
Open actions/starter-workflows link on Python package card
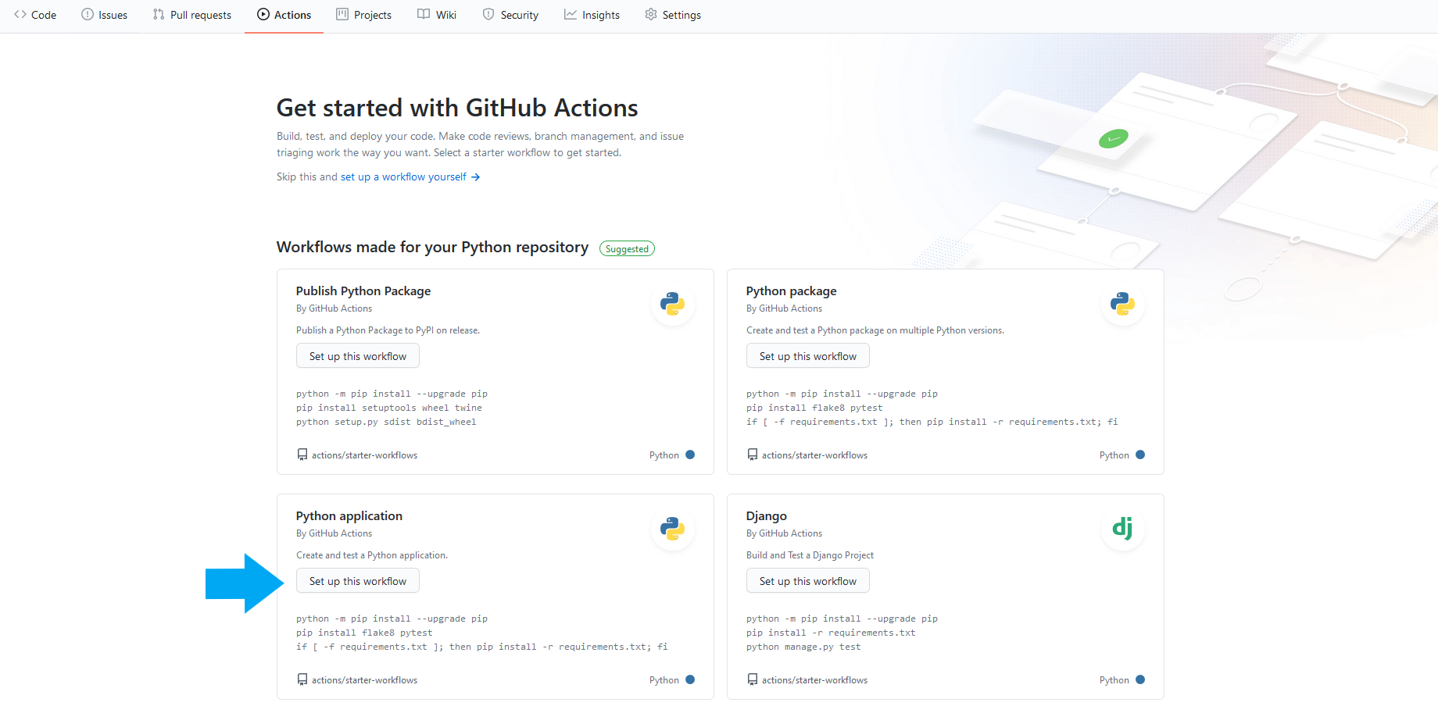tap(814, 455)
